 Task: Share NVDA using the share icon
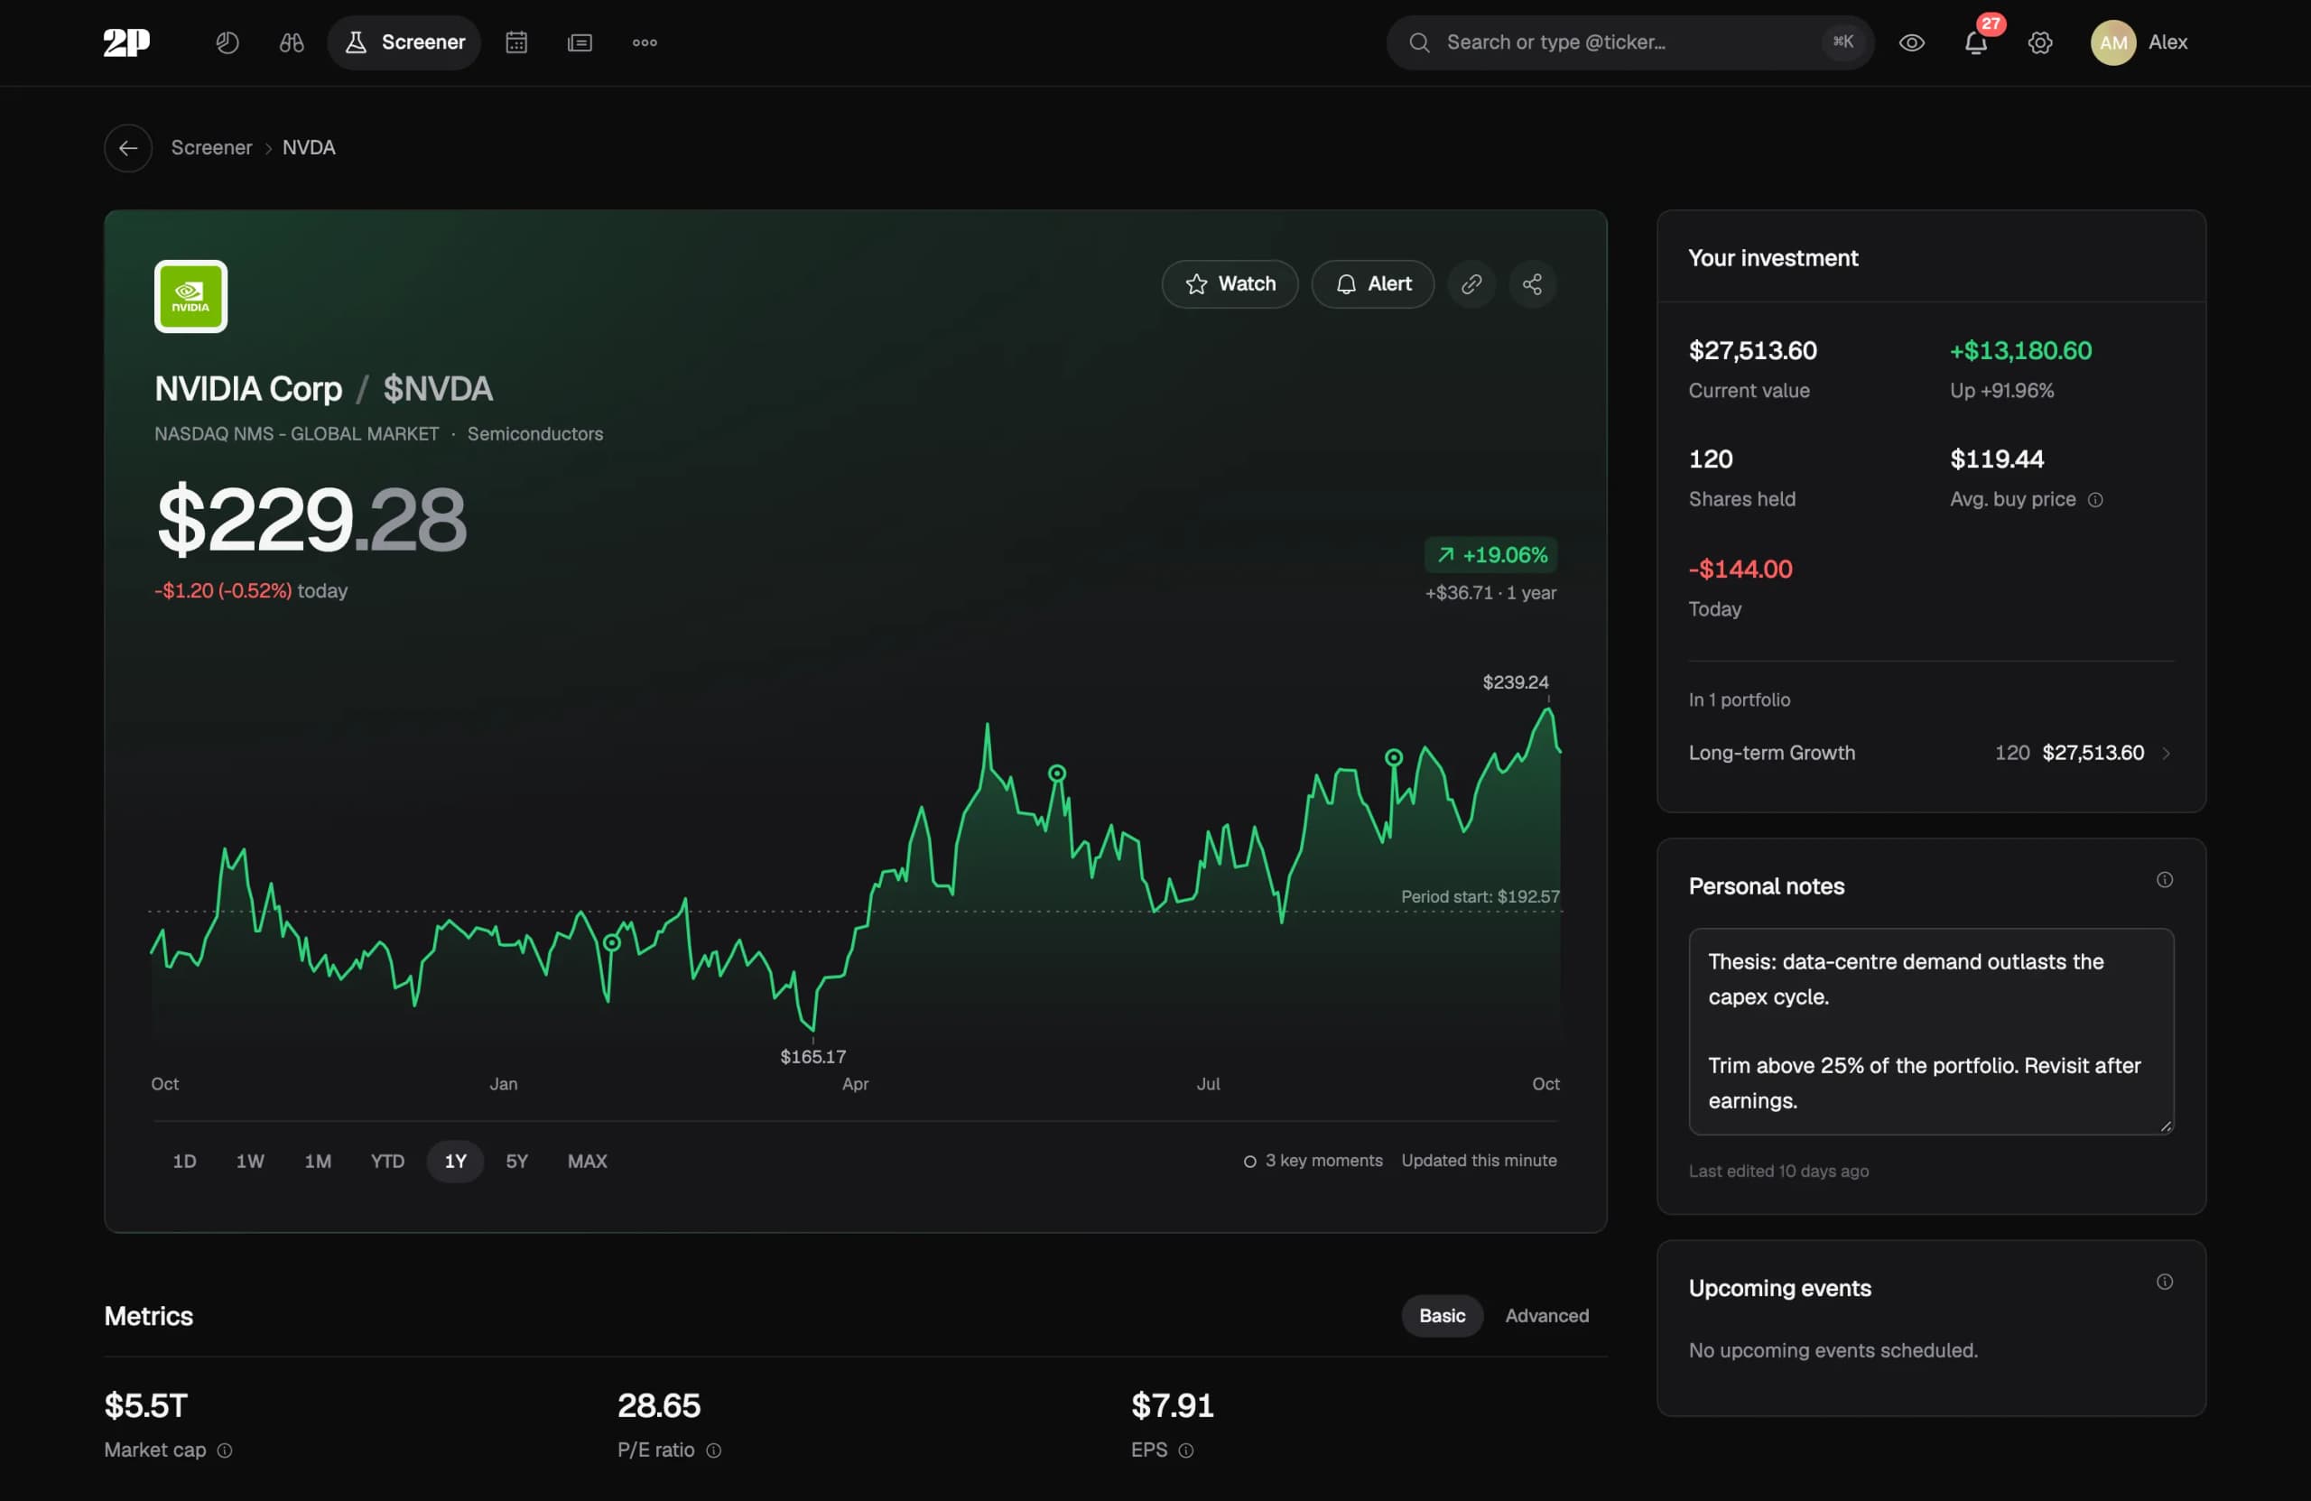tap(1531, 283)
